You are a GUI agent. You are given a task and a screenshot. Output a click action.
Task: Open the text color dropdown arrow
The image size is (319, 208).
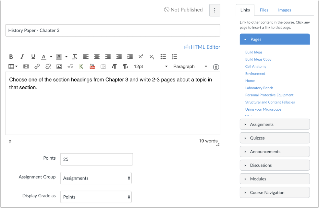click(51, 57)
